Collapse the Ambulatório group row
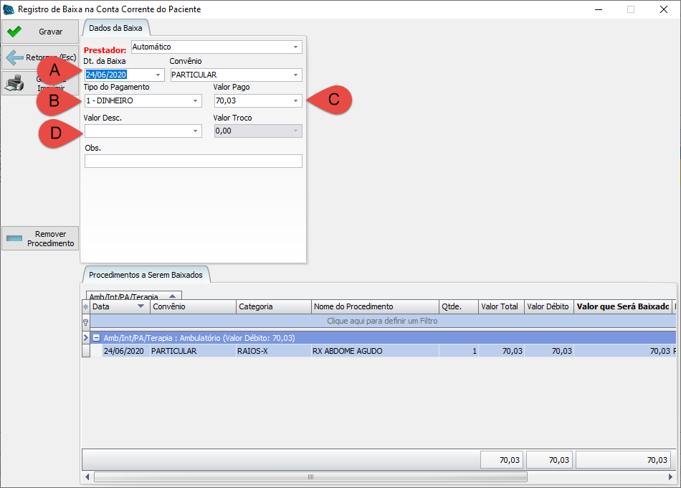 coord(96,337)
